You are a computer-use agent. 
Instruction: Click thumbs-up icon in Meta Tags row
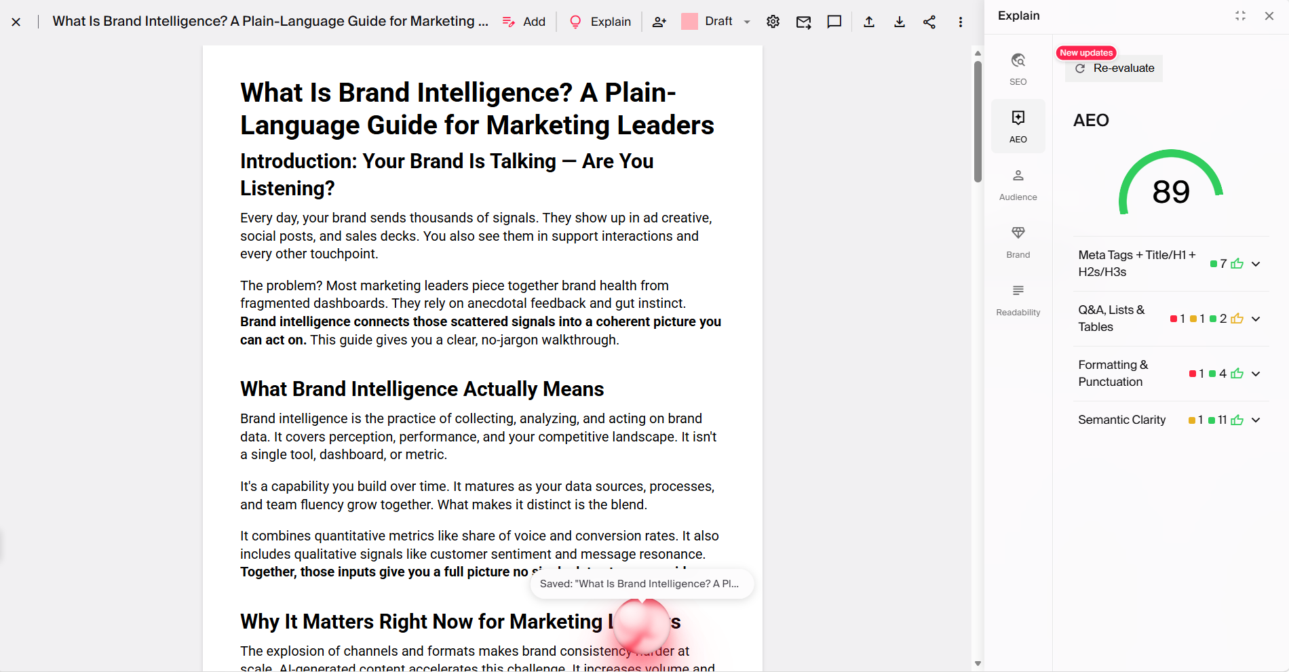tap(1237, 263)
